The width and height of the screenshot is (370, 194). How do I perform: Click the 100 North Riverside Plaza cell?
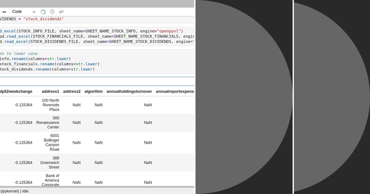tap(50, 105)
